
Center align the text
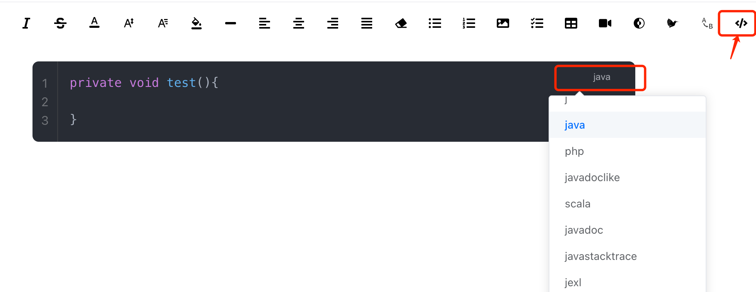[x=299, y=24]
